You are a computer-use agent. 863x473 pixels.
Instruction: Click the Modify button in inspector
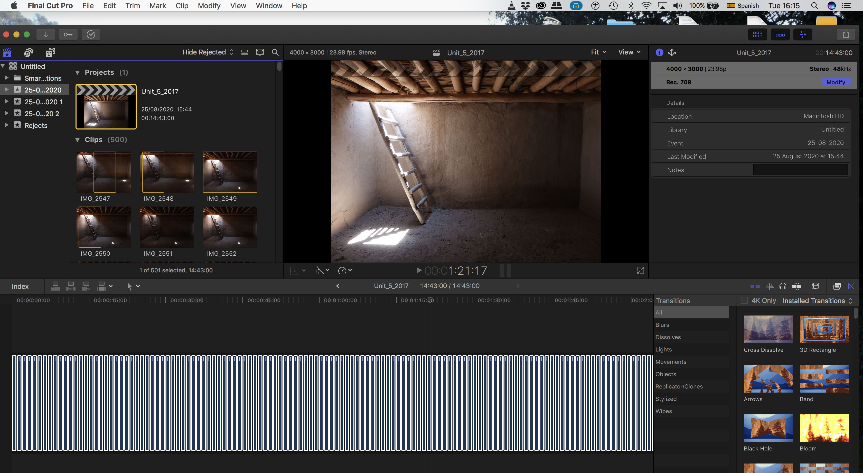pyautogui.click(x=836, y=82)
